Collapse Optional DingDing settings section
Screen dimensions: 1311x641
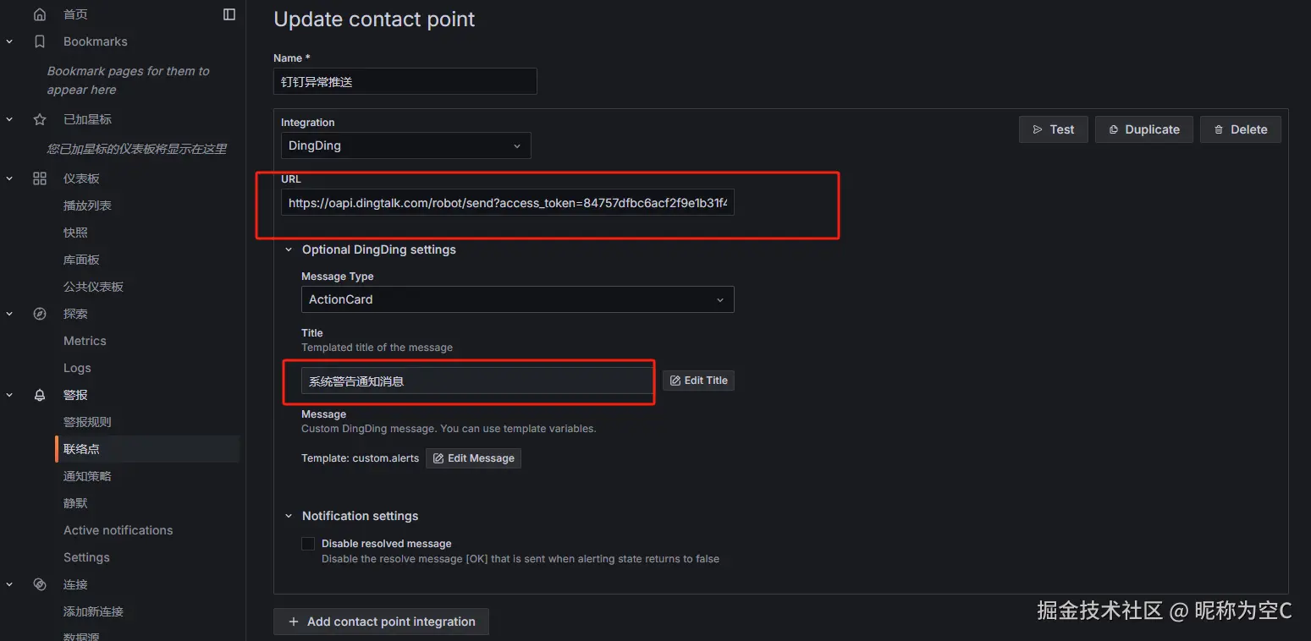(x=289, y=249)
